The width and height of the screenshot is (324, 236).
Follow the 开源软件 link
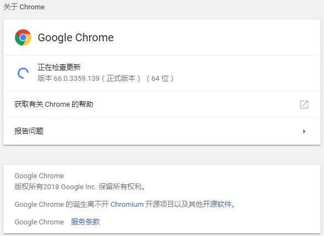217,204
